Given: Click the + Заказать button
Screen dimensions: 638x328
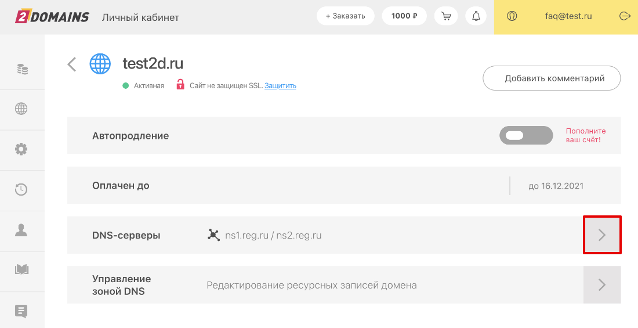Looking at the screenshot, I should (x=345, y=16).
